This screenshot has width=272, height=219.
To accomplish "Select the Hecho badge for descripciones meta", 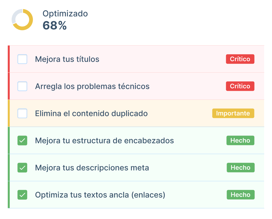I will [x=240, y=168].
